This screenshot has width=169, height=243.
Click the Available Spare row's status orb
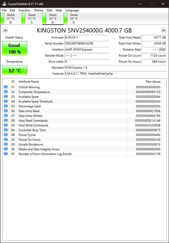pyautogui.click(x=6, y=97)
